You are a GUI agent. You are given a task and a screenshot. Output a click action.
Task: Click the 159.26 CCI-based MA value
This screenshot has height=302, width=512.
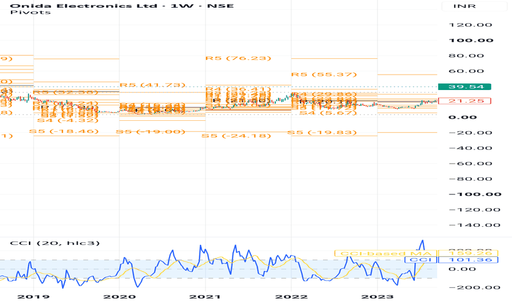click(468, 253)
